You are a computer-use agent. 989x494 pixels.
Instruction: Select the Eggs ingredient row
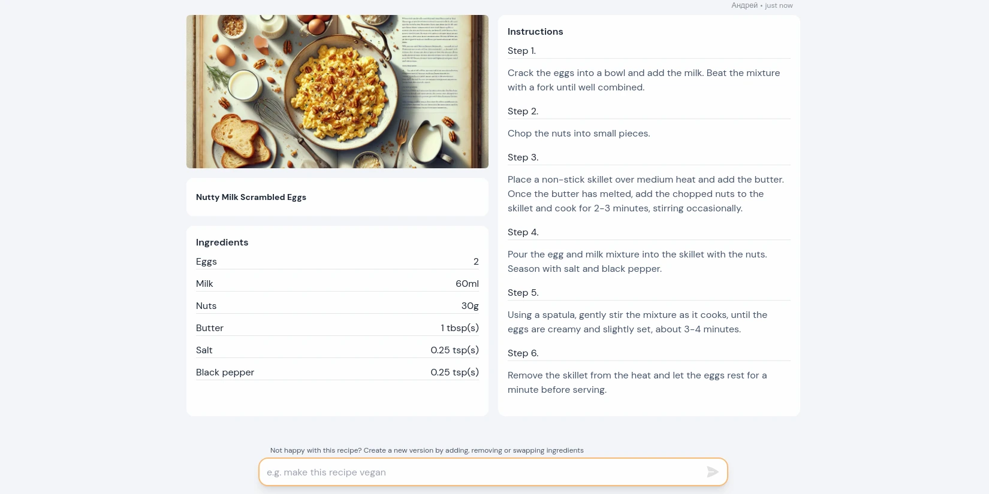click(337, 262)
